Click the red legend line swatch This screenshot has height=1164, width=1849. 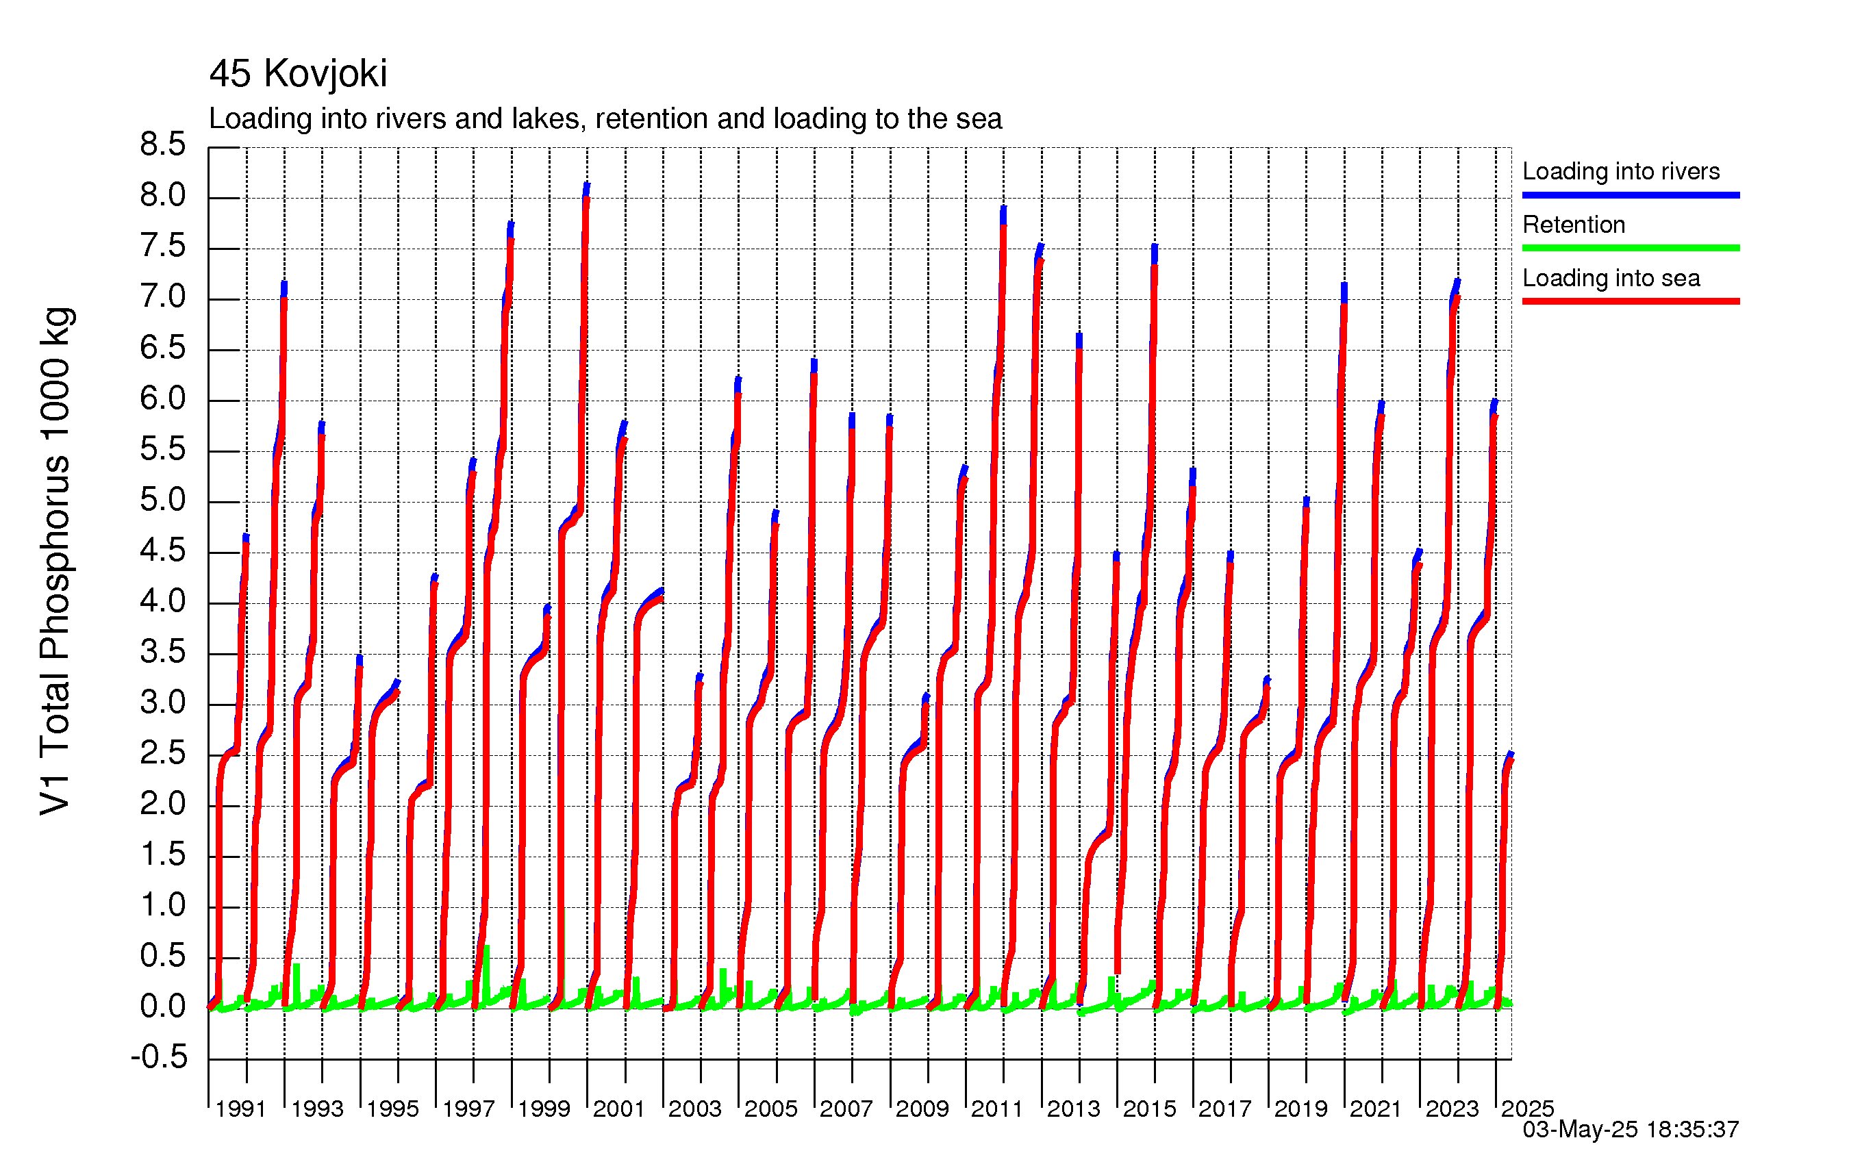1631,301
